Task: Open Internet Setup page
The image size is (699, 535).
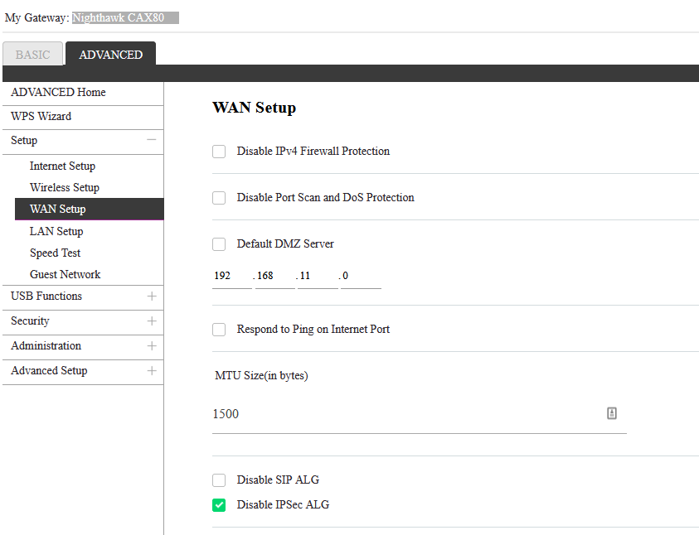Action: click(62, 166)
